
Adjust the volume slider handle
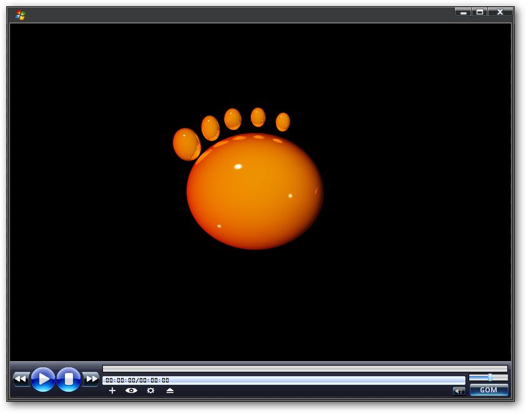click(490, 377)
